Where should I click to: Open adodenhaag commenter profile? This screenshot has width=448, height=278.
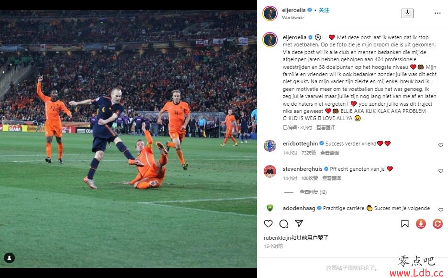pyautogui.click(x=299, y=208)
